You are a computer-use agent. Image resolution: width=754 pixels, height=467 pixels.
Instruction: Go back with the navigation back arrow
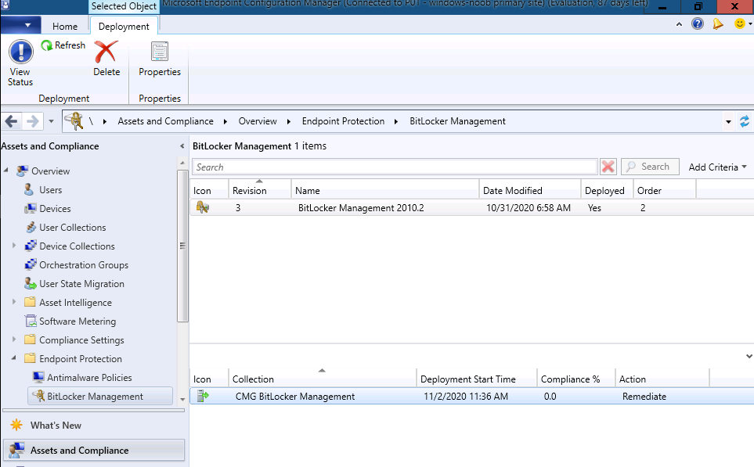[x=12, y=121]
